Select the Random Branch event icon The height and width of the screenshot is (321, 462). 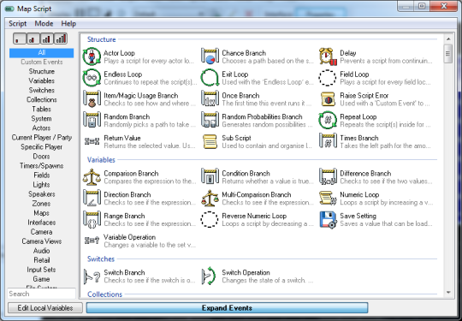tap(92, 120)
